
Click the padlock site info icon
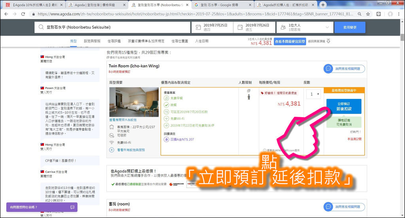point(34,14)
